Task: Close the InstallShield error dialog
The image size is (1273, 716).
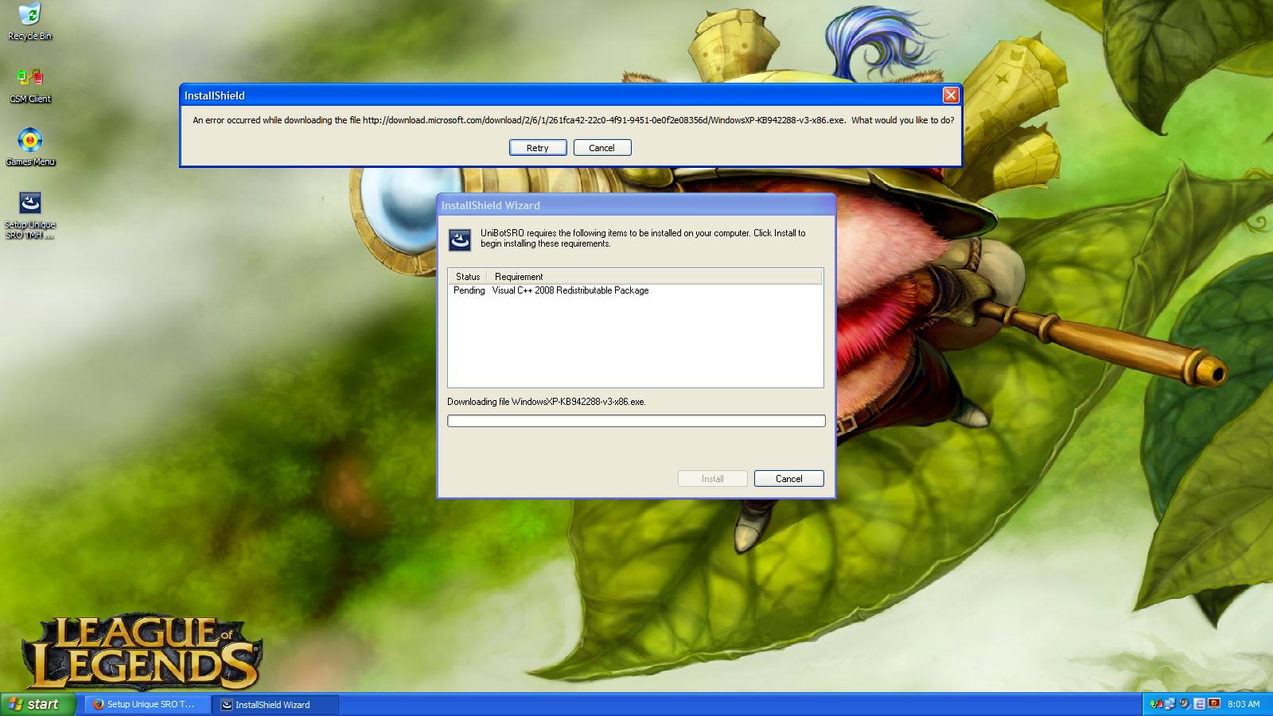Action: point(950,95)
